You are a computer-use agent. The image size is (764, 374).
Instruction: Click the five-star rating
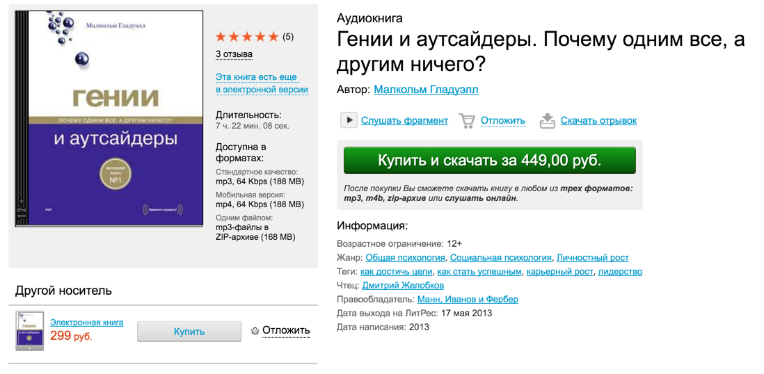point(247,37)
